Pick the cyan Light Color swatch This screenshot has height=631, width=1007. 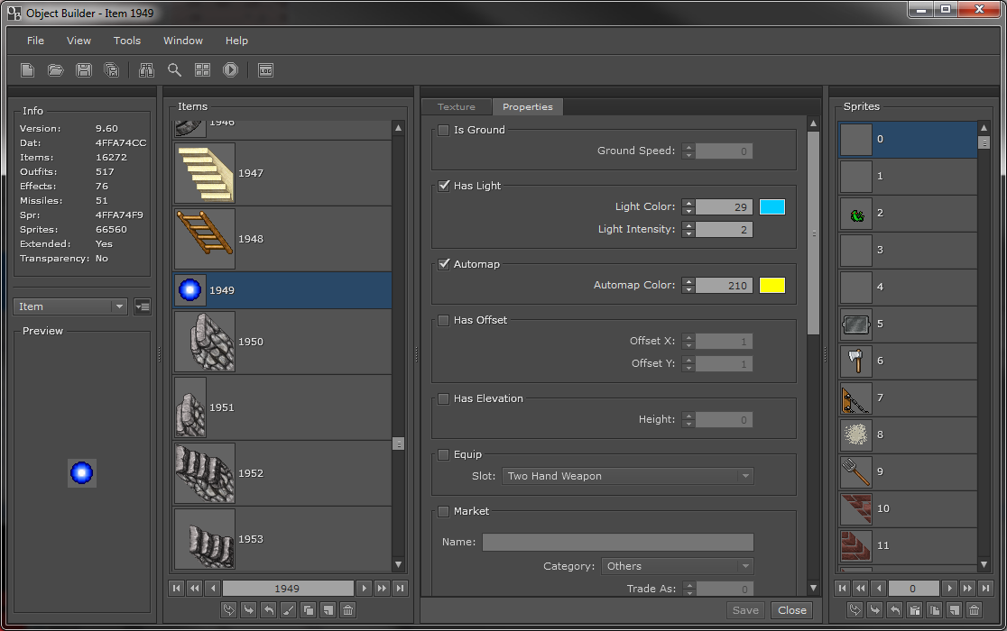(772, 207)
